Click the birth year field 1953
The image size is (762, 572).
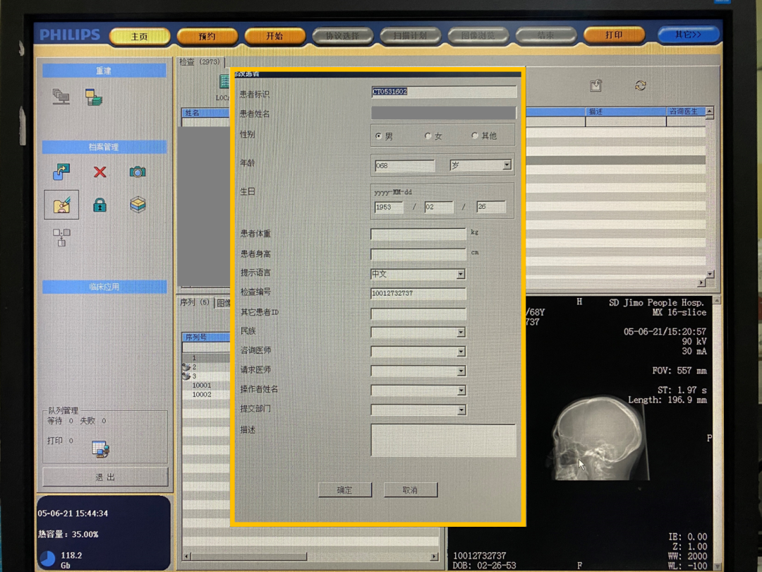tap(389, 207)
